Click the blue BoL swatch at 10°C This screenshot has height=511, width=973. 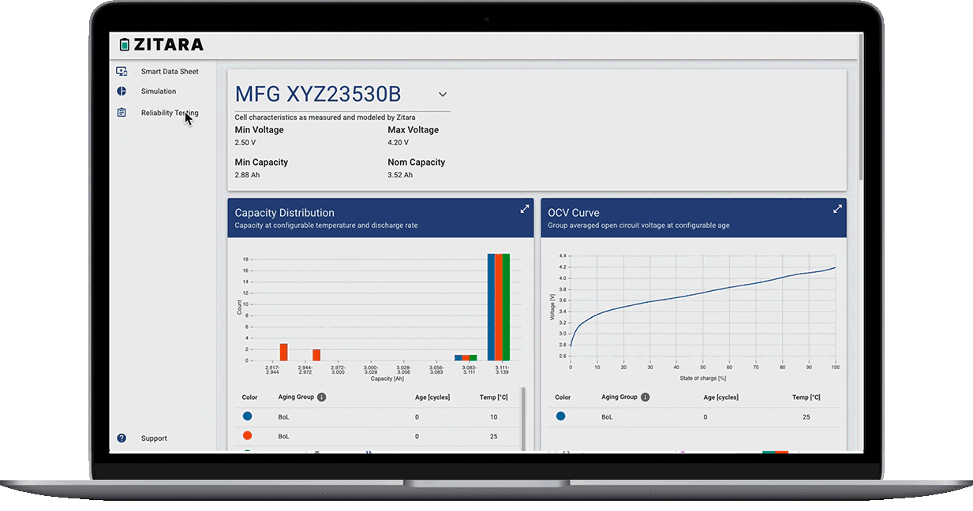pyautogui.click(x=247, y=416)
